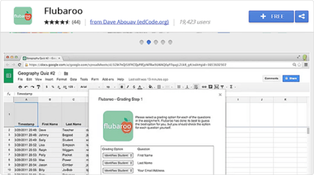Close the Flubaroo Grading Step 1 dialog

(220, 95)
